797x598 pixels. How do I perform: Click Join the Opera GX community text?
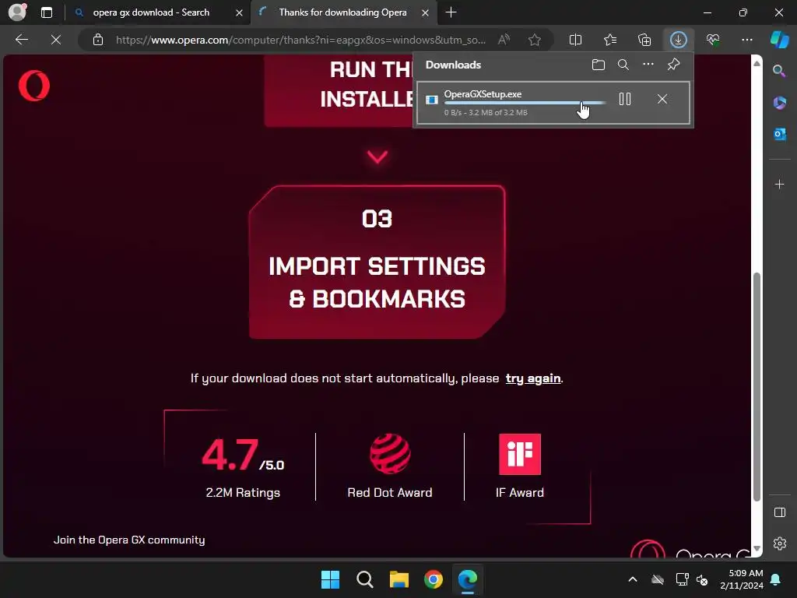click(x=129, y=540)
